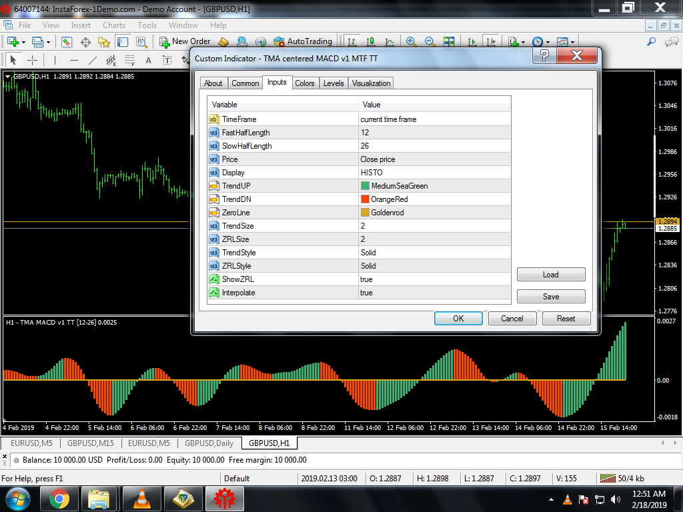Toggle the Data Window crosshair-circle icon

pos(85,42)
